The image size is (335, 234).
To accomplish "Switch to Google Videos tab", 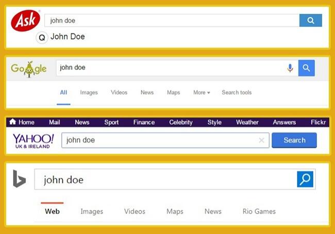I will coord(119,93).
